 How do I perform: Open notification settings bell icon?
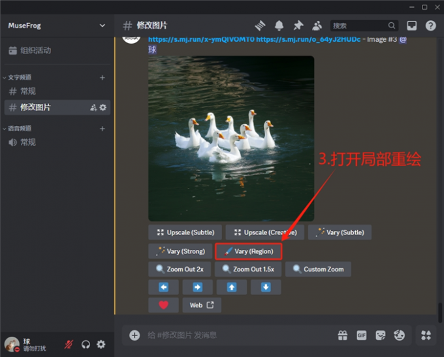[279, 25]
